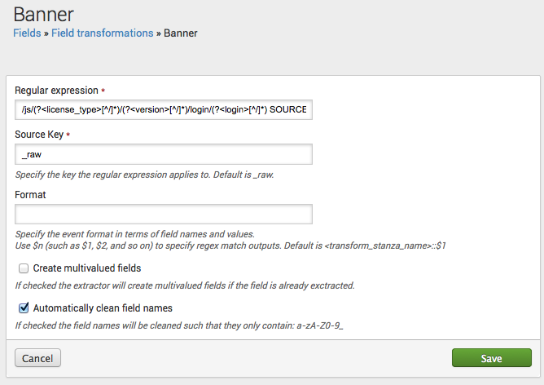Select the Banner breadcrumb item
544x385 pixels.
point(181,33)
